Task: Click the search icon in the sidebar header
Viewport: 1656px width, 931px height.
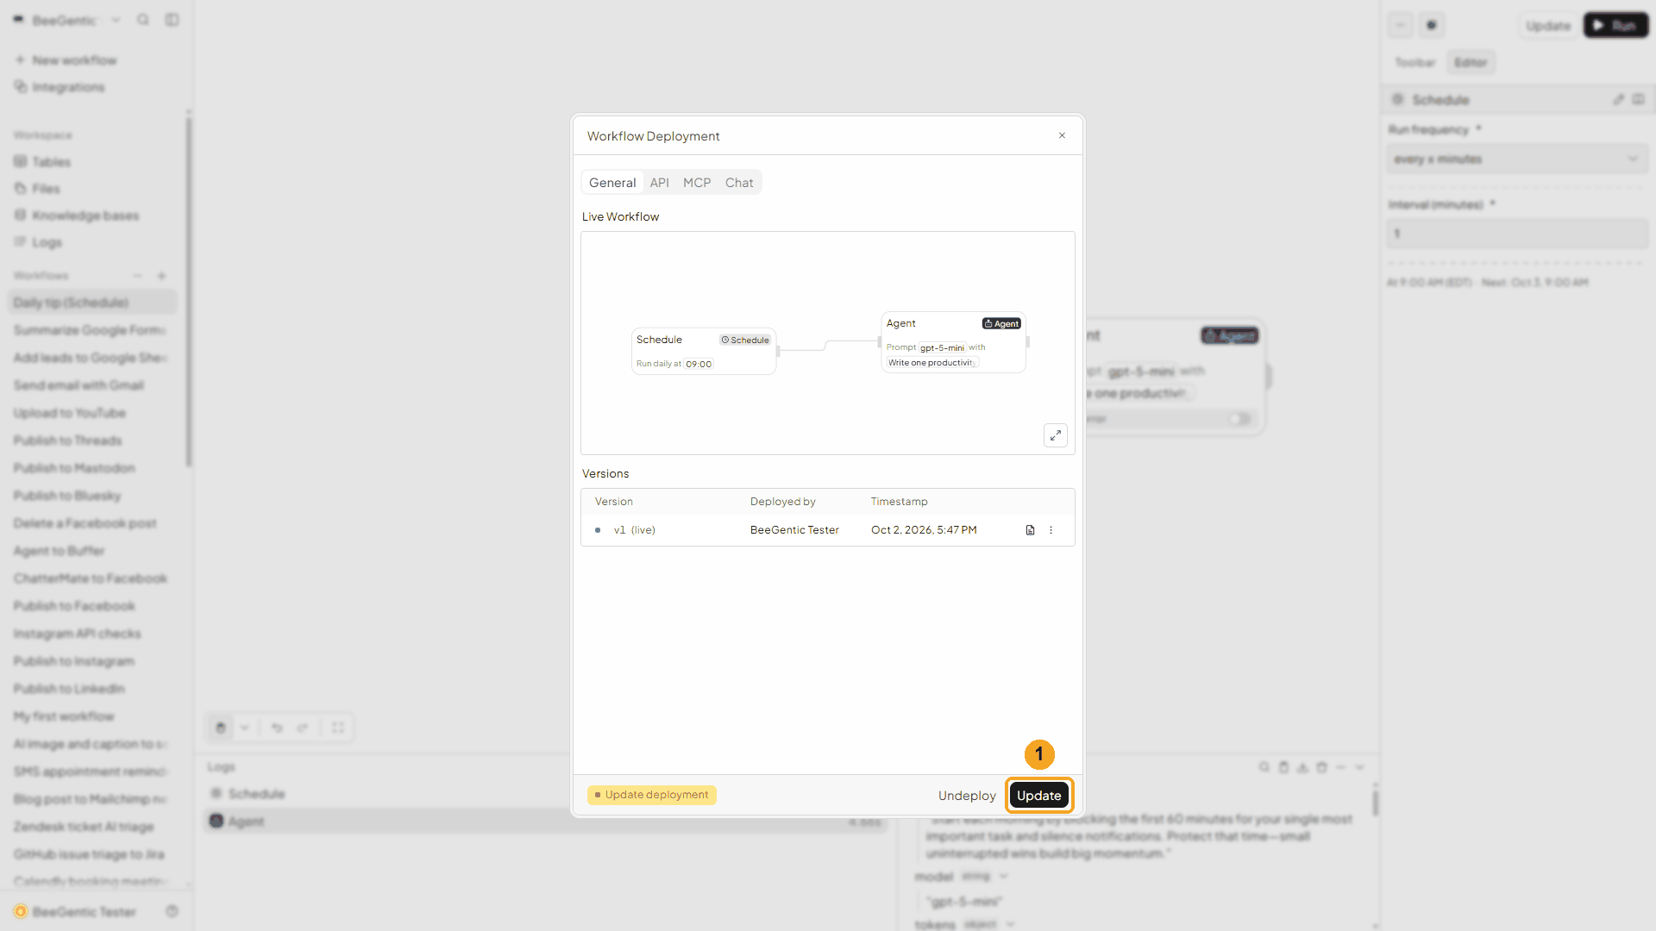Action: coord(143,20)
